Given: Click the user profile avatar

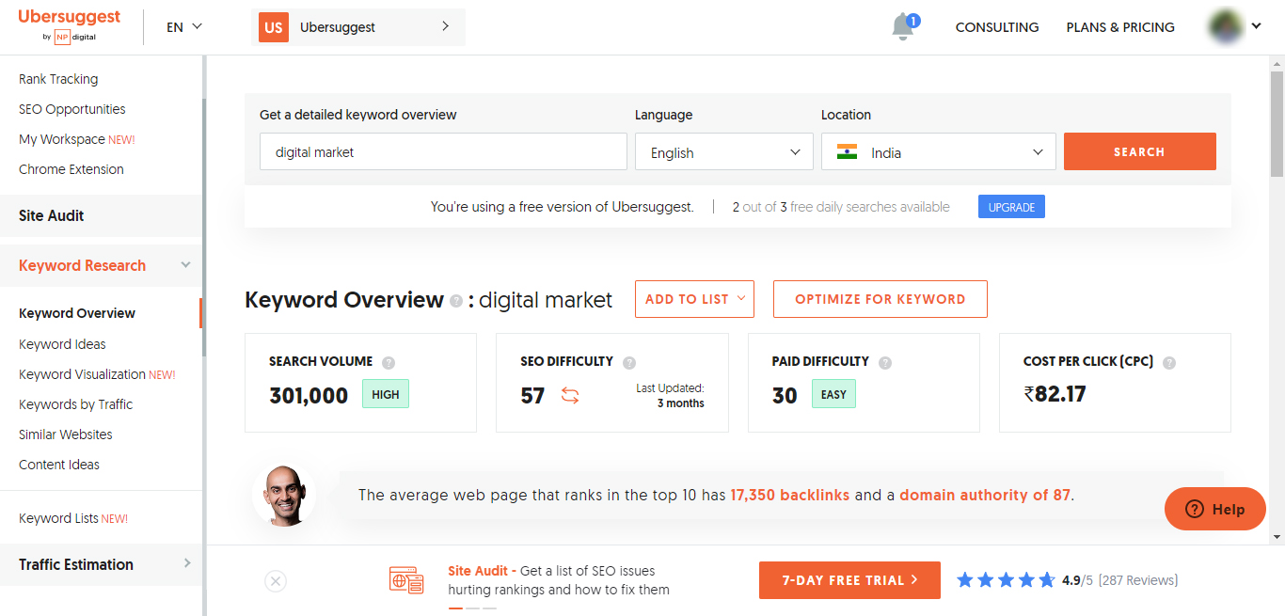Looking at the screenshot, I should coord(1228,26).
